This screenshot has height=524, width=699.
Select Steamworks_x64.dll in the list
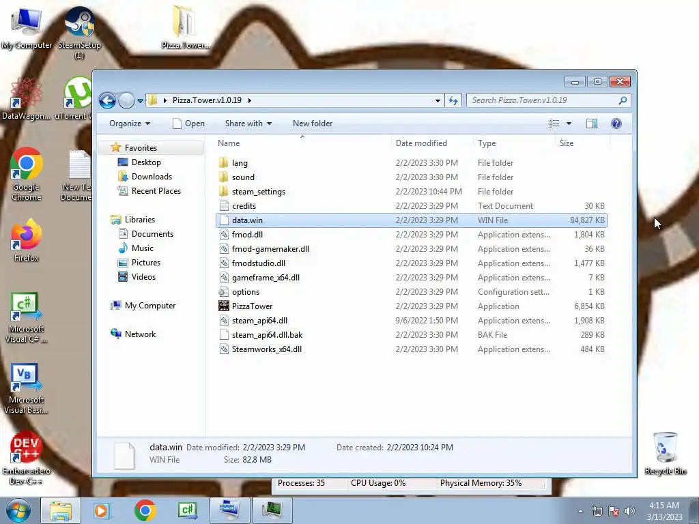pyautogui.click(x=411, y=349)
